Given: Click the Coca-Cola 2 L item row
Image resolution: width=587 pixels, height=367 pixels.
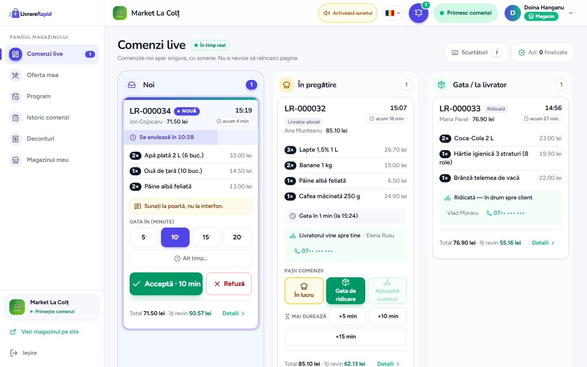Looking at the screenshot, I should (501, 139).
